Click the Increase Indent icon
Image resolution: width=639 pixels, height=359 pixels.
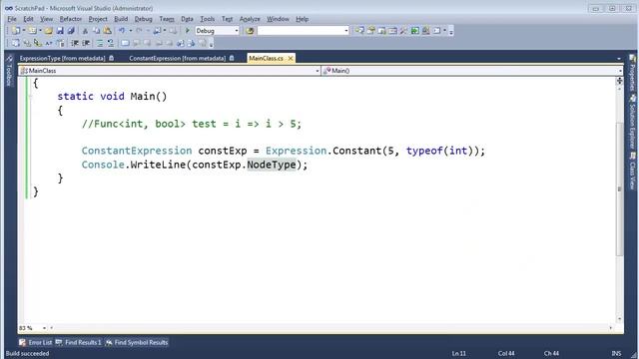tap(86, 43)
